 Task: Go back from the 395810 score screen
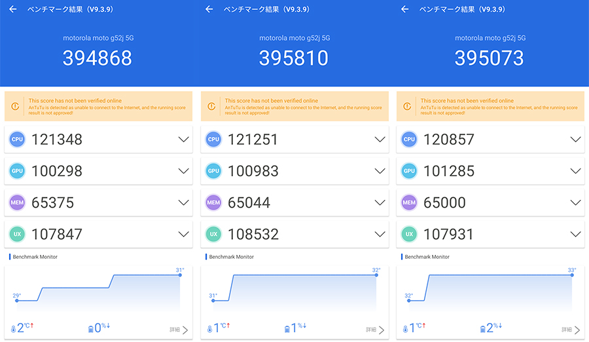pyautogui.click(x=209, y=9)
